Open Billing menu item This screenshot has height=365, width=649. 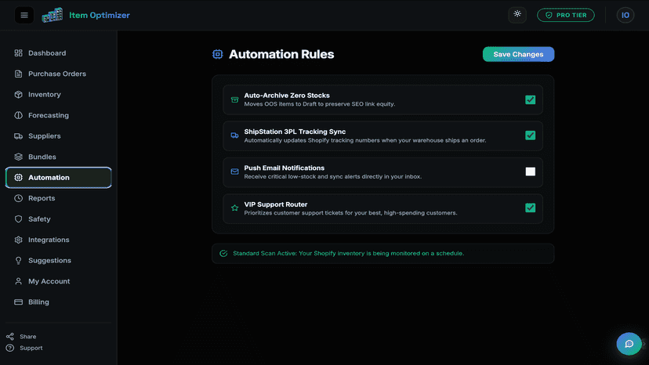[x=58, y=302]
